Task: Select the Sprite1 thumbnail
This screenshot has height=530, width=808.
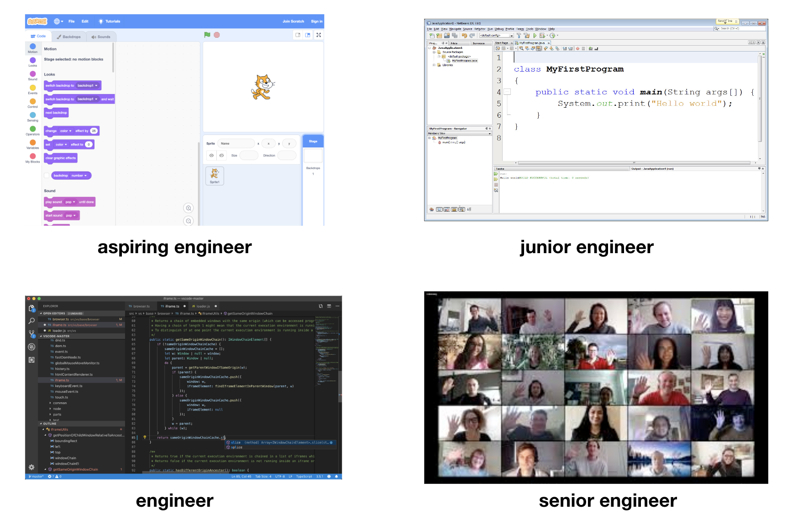Action: [215, 176]
